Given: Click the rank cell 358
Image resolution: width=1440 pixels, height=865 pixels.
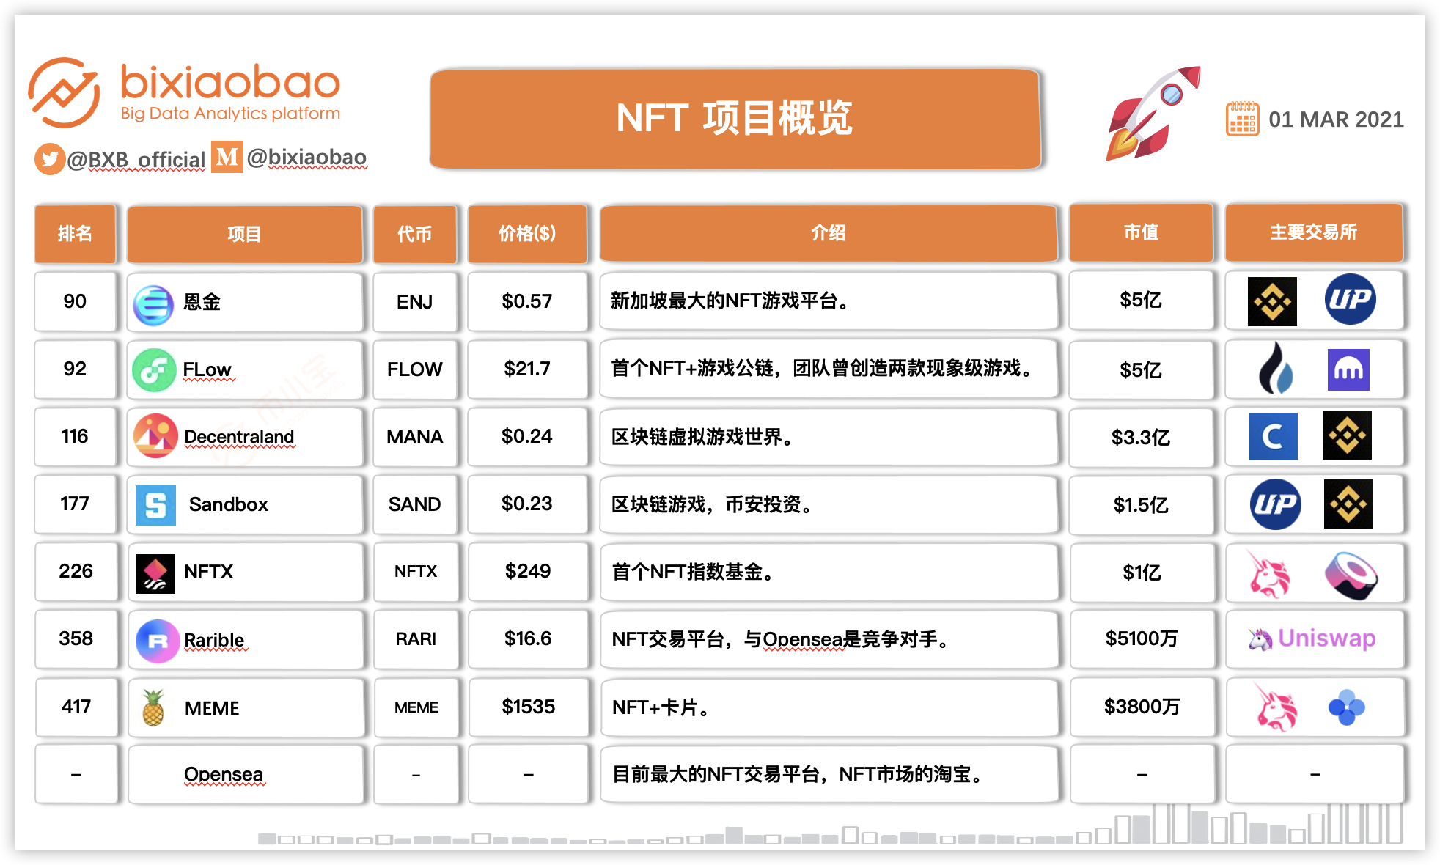Looking at the screenshot, I should (76, 638).
